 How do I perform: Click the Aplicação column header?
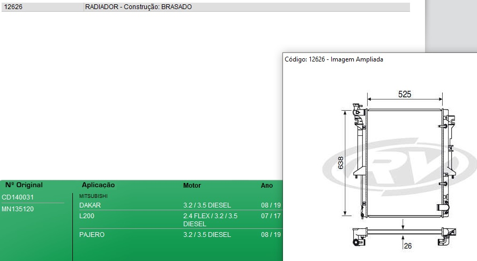tap(98, 185)
